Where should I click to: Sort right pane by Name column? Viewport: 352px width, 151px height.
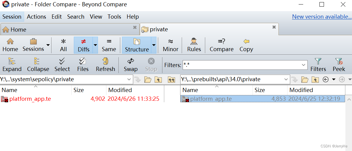(216, 90)
